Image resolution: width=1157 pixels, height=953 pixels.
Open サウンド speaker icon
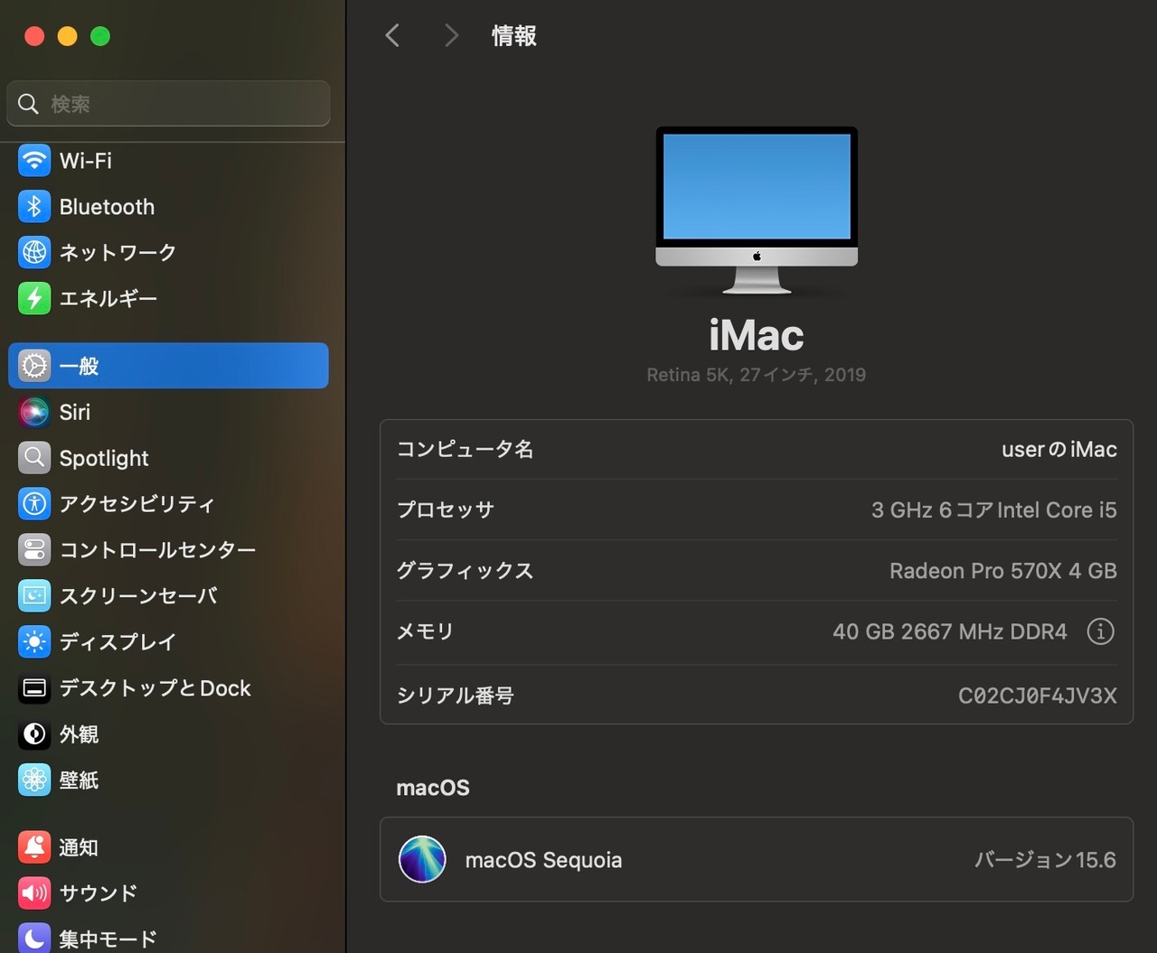coord(34,893)
